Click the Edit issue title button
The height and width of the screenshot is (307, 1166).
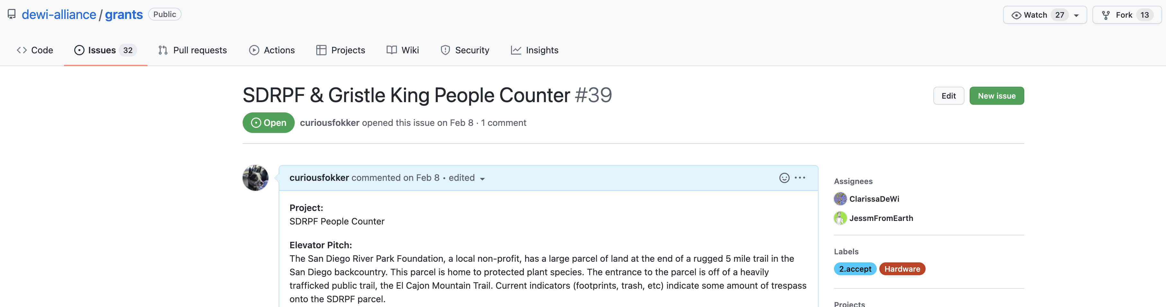[x=948, y=96]
